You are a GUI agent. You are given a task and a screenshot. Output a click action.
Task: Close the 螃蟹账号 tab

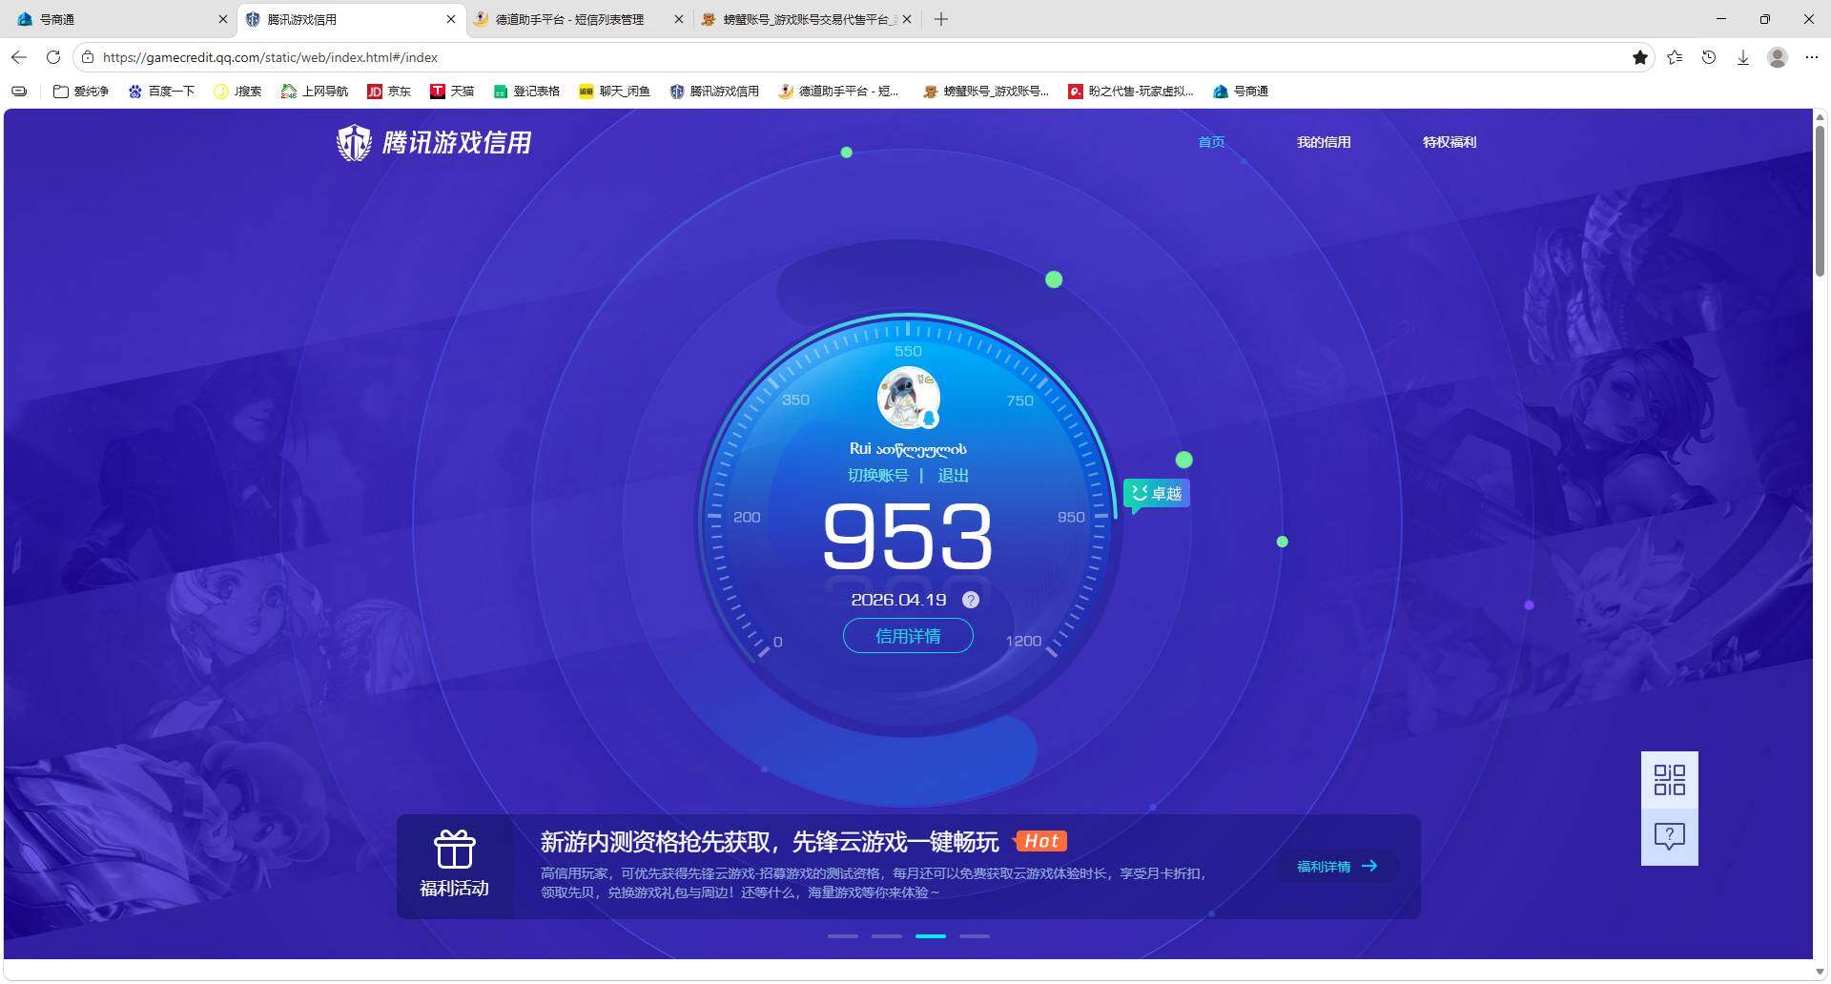pos(907,19)
